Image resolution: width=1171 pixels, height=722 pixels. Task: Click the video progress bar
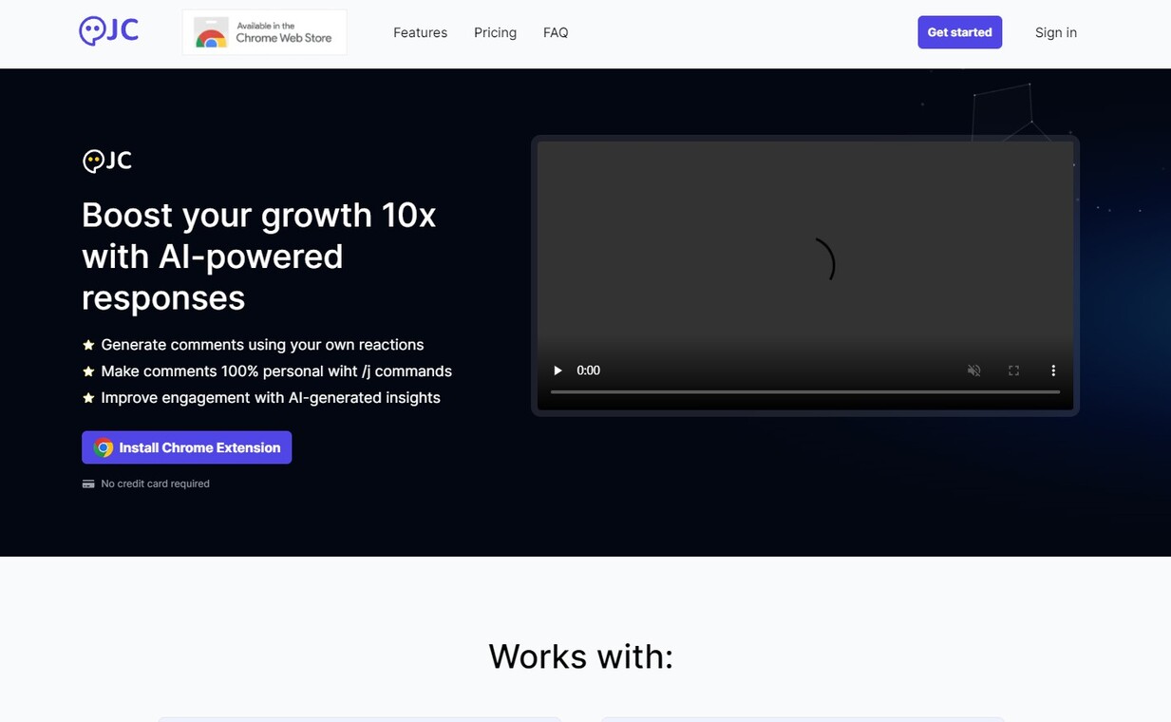click(x=804, y=391)
